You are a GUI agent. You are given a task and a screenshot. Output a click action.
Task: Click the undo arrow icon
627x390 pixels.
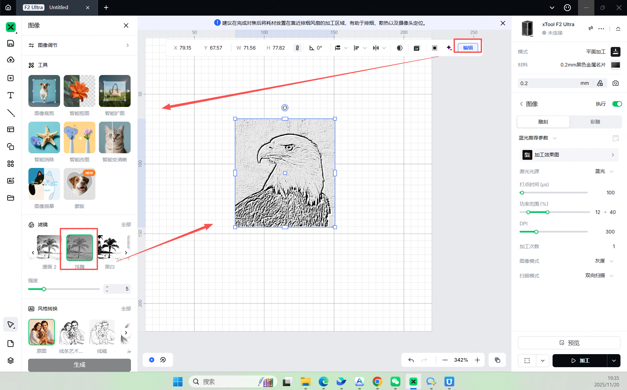(411, 360)
